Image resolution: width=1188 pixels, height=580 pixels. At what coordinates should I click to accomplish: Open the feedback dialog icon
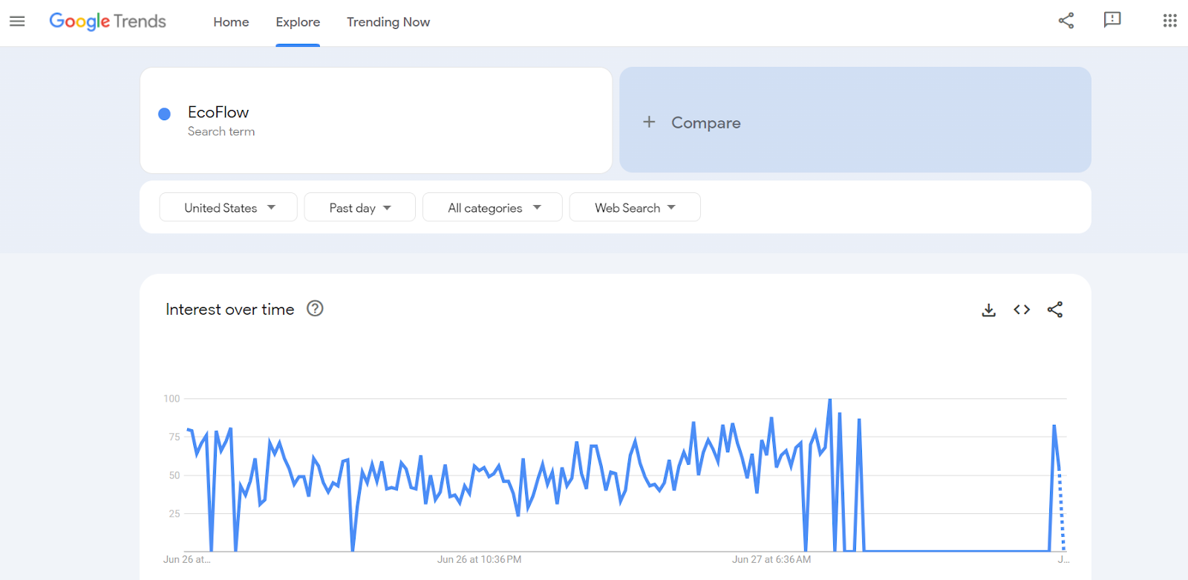[1112, 21]
